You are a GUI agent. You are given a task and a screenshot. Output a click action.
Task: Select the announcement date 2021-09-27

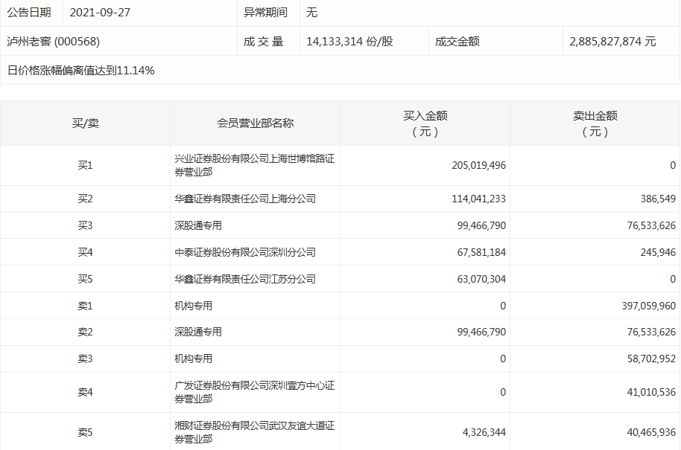tap(100, 13)
